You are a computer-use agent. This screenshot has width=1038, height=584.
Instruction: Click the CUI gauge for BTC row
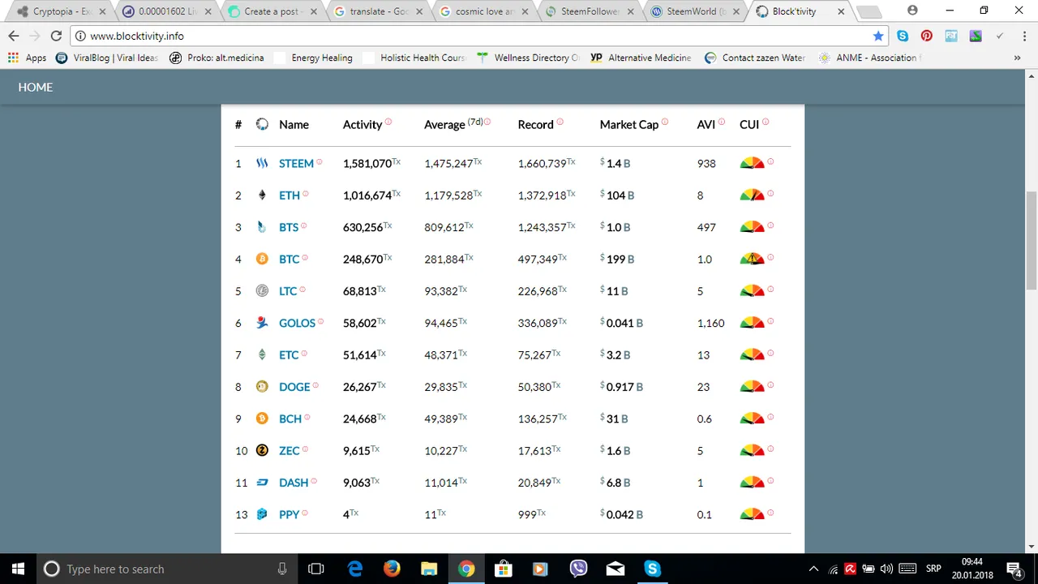tap(752, 259)
